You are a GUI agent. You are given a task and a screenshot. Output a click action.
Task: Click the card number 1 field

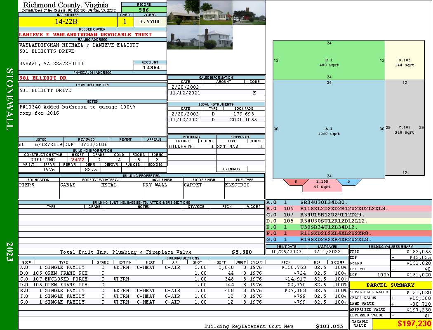point(125,21)
